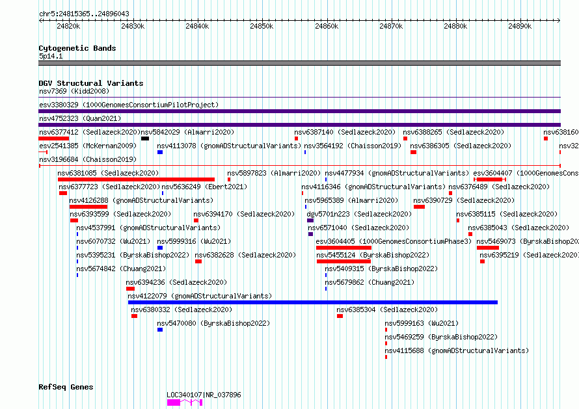
Task: Open esv3380329 1000GenomesConsortiumPilotProject variant label
Action: click(x=129, y=105)
